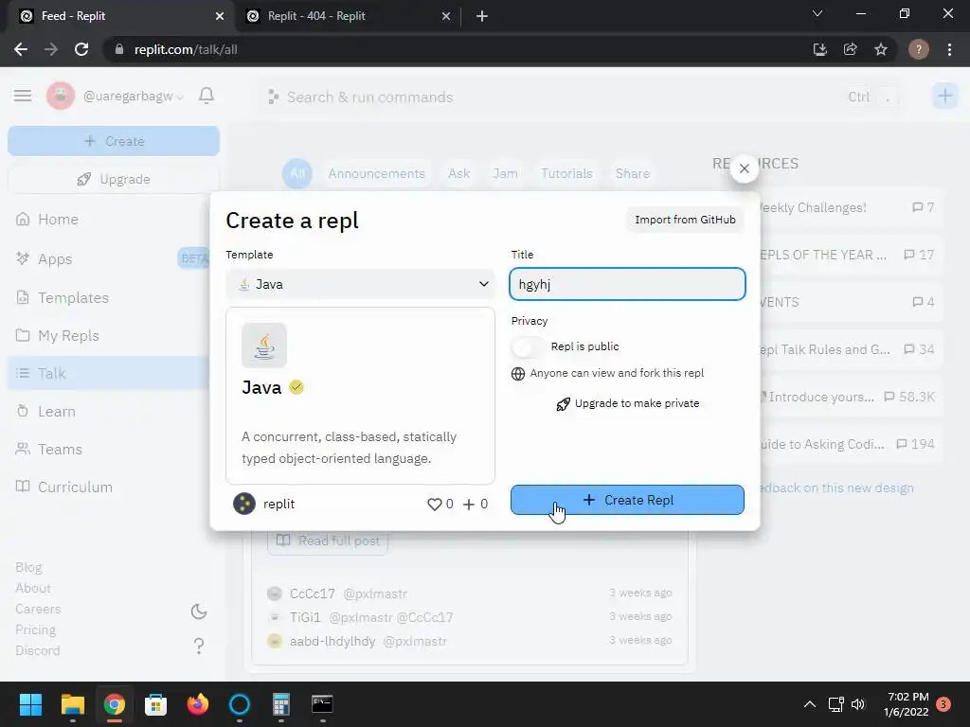This screenshot has width=970, height=727.
Task: Click the help question mark icon in sidebar
Action: 199,646
